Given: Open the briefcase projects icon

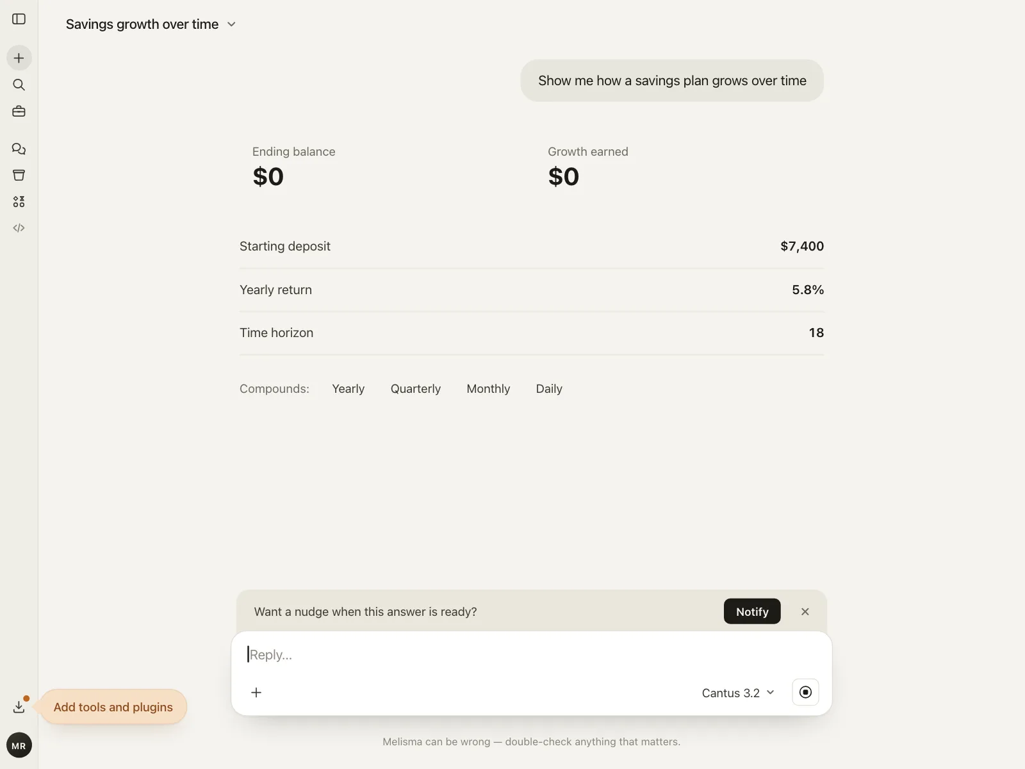Looking at the screenshot, I should (19, 112).
